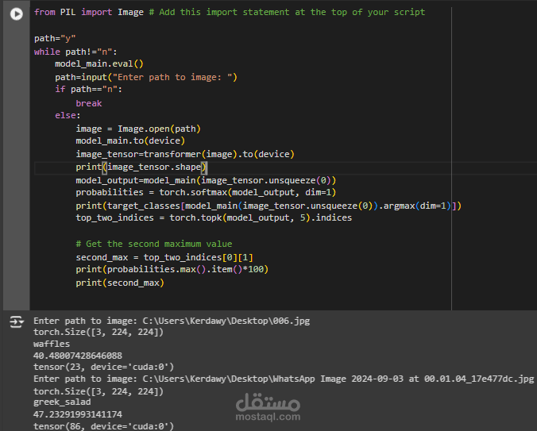Click the while path!="n": line
Viewport: 537px width, 431px height.
point(75,52)
